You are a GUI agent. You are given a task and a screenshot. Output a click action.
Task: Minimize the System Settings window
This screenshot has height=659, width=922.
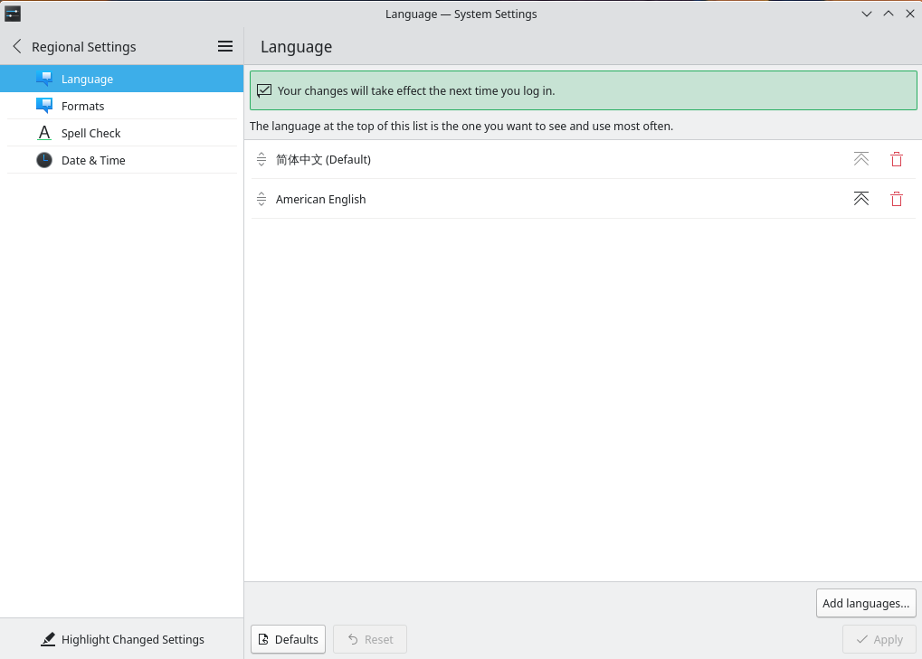[866, 14]
